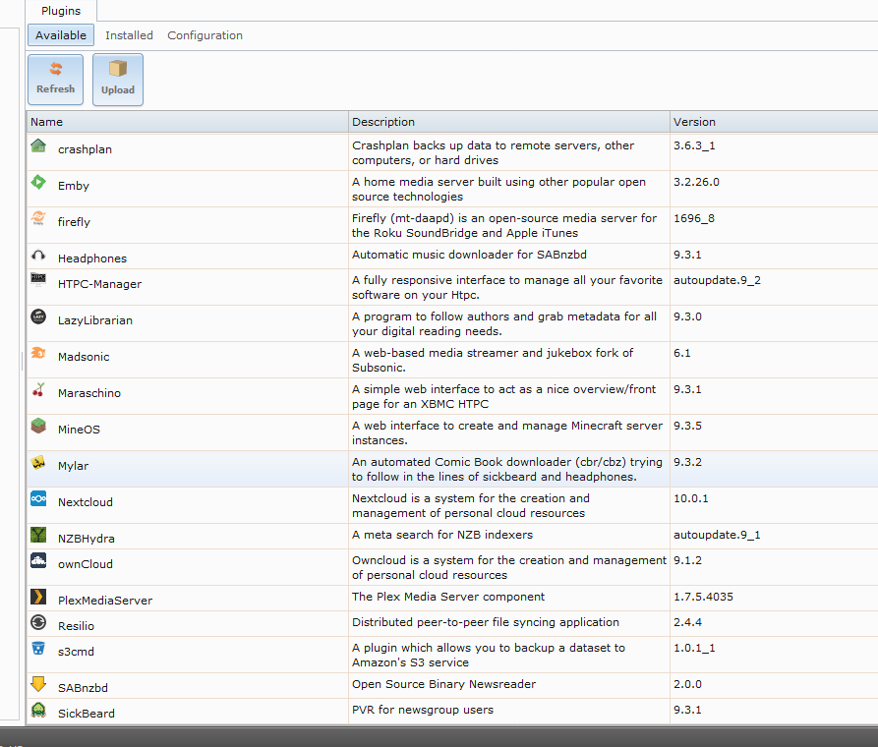Select the Maraschino plugin name

click(89, 394)
